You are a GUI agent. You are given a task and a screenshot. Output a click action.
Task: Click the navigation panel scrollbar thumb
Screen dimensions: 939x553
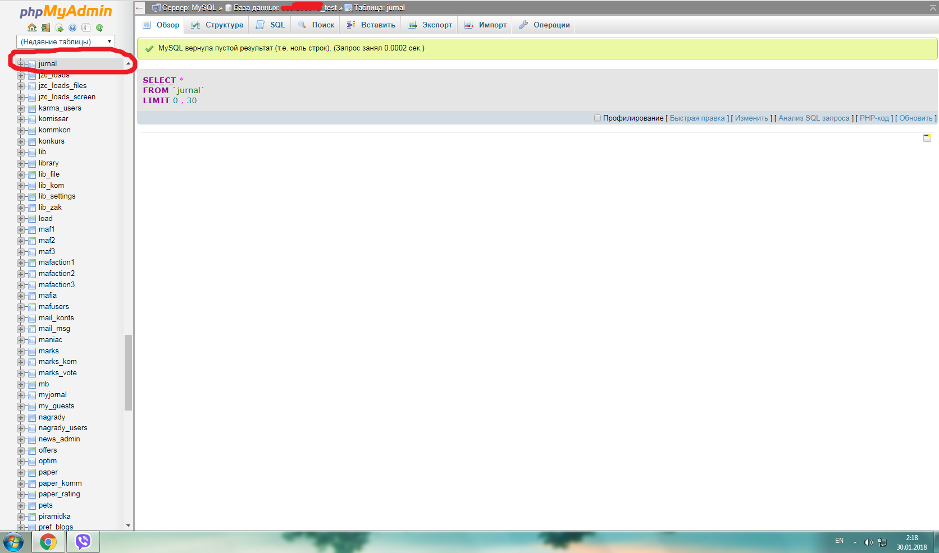128,372
